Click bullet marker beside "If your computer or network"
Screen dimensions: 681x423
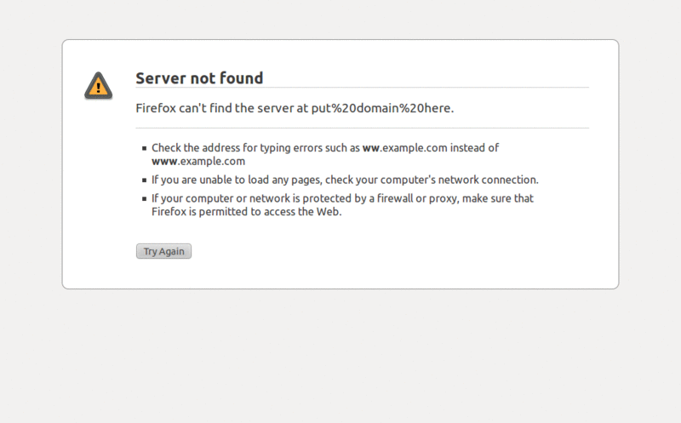click(144, 199)
